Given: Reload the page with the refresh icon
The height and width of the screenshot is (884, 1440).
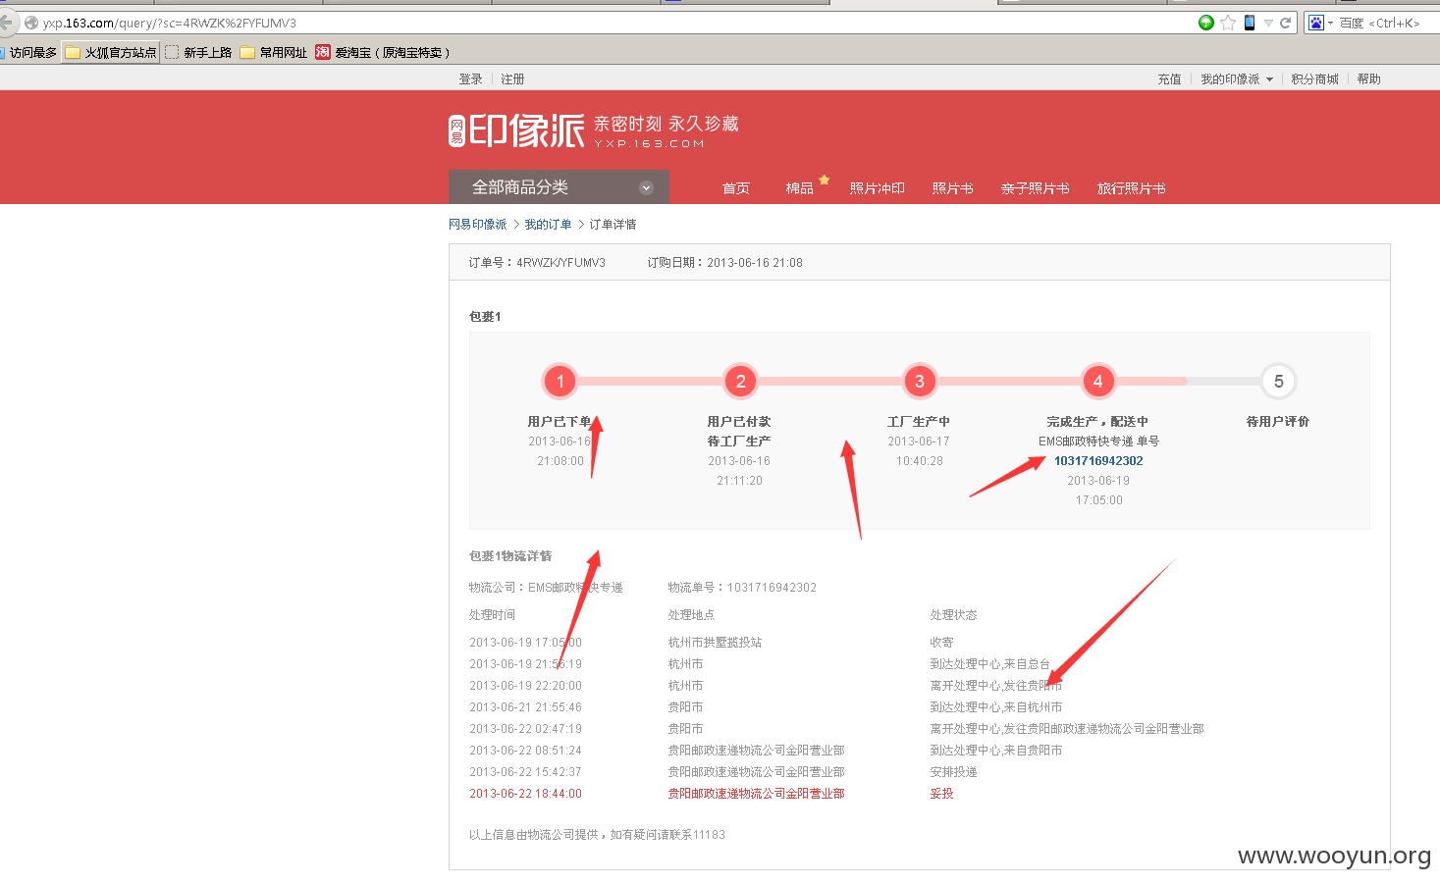Looking at the screenshot, I should point(1285,23).
